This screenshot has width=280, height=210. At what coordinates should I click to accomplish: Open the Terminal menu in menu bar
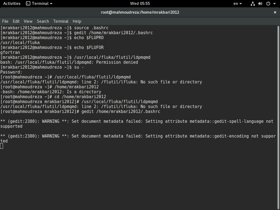point(61,21)
